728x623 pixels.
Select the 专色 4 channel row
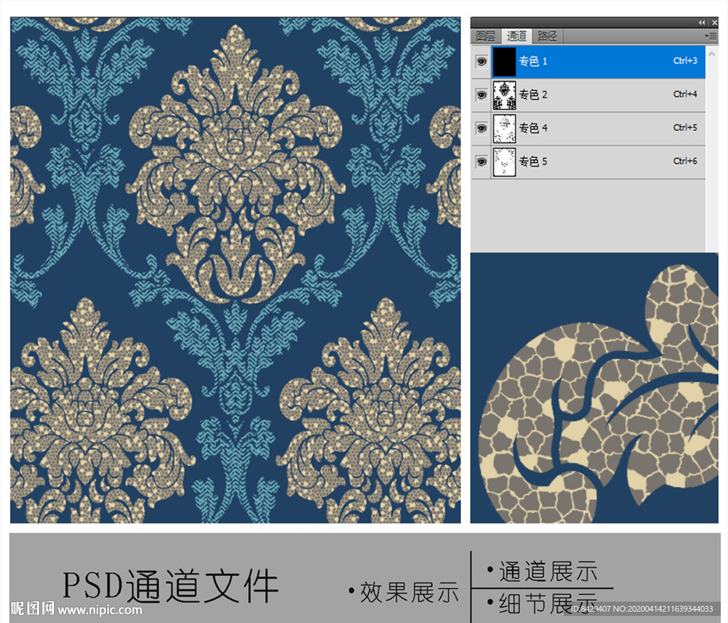589,129
